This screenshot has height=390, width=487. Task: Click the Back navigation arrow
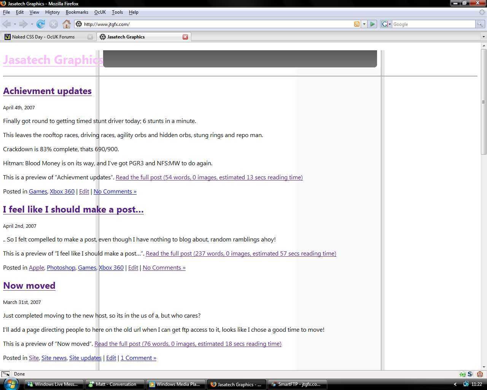coord(6,24)
